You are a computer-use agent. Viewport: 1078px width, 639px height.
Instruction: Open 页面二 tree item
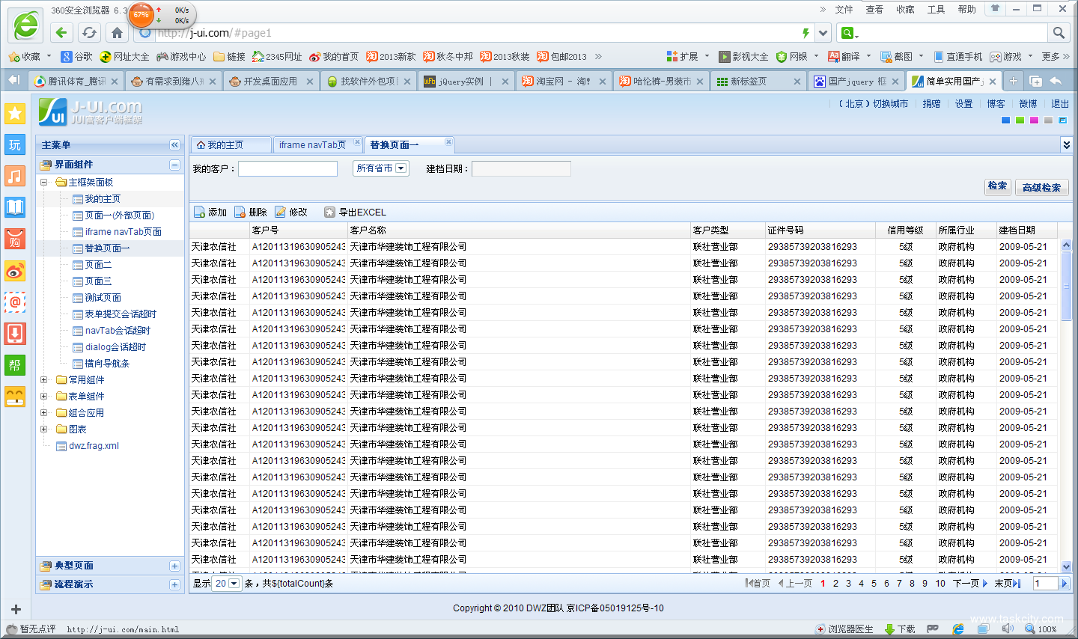[98, 265]
